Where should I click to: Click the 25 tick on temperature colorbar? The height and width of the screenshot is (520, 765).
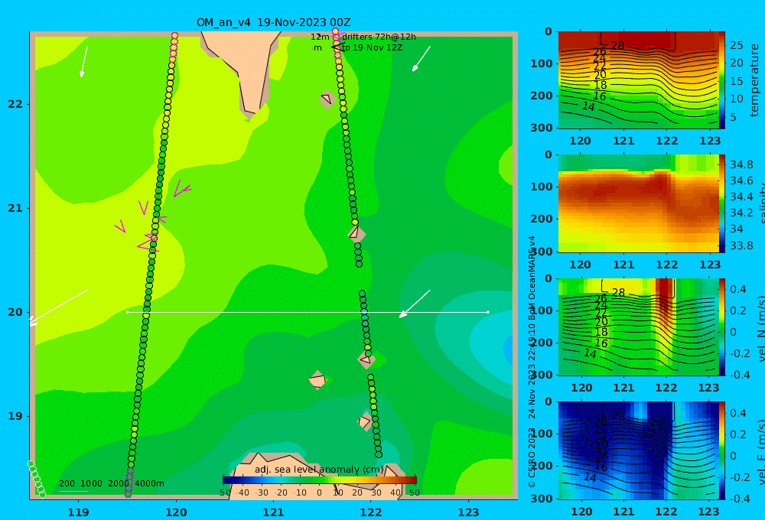(736, 45)
